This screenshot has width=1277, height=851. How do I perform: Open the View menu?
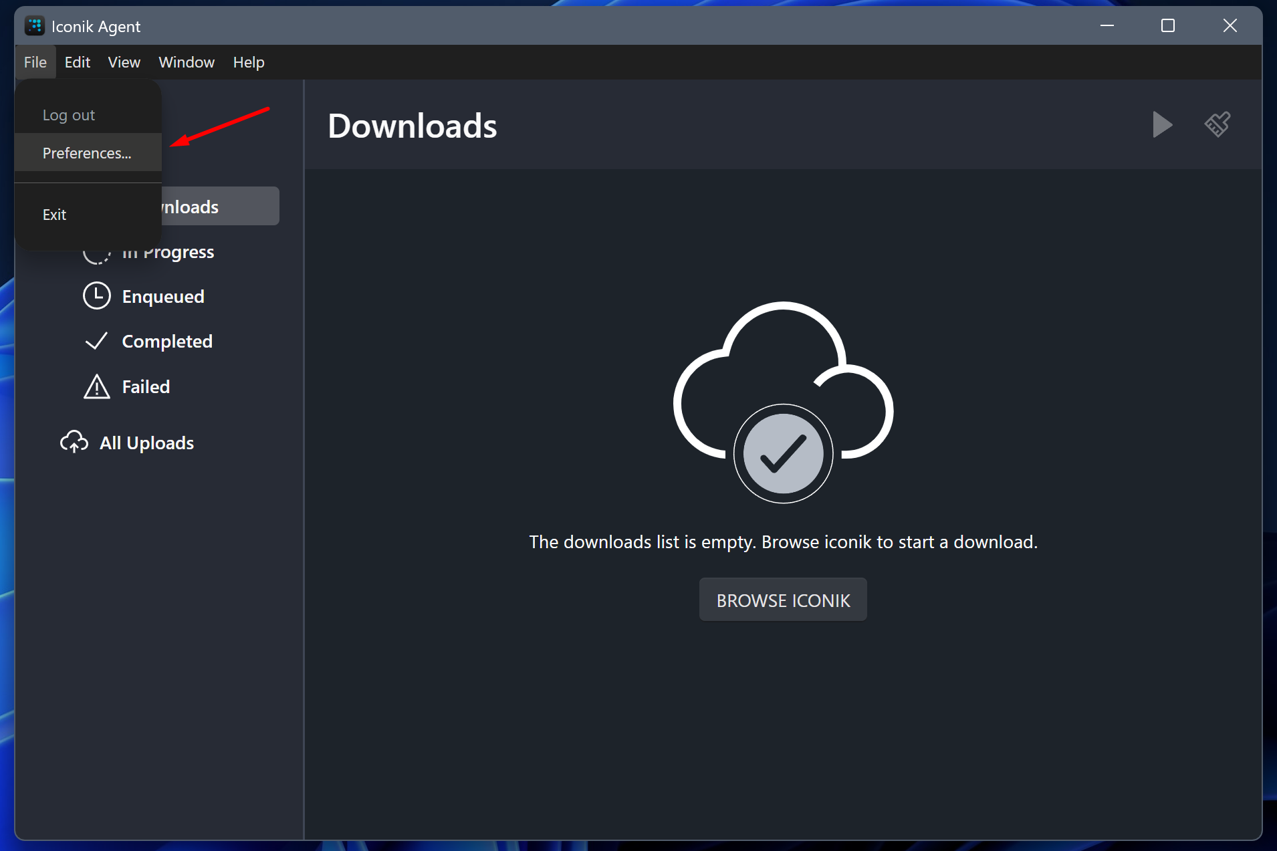pyautogui.click(x=124, y=62)
